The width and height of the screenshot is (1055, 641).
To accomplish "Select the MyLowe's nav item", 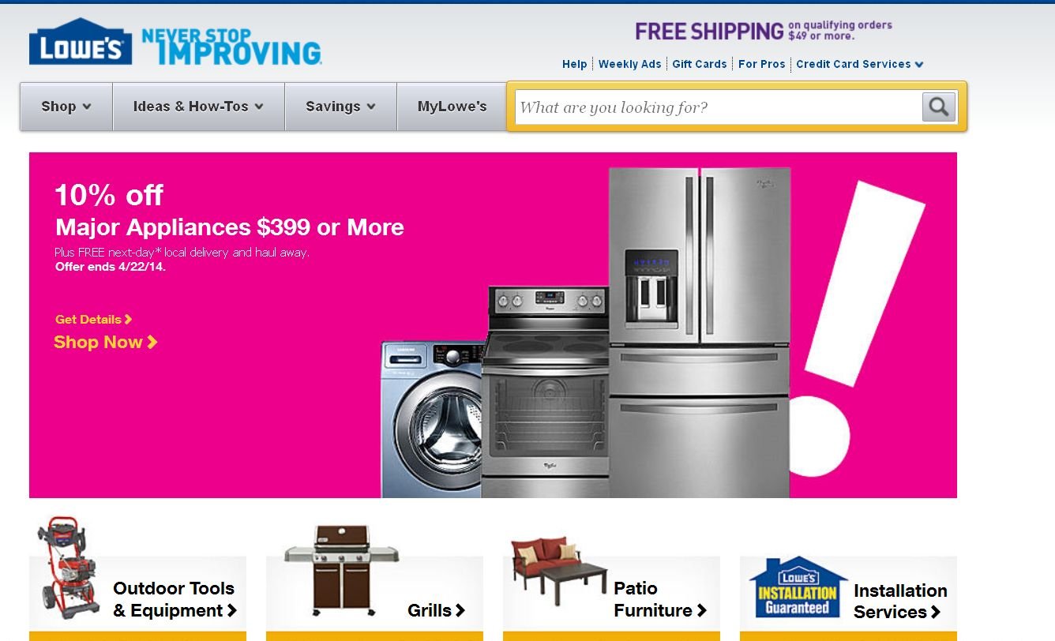I will [452, 107].
